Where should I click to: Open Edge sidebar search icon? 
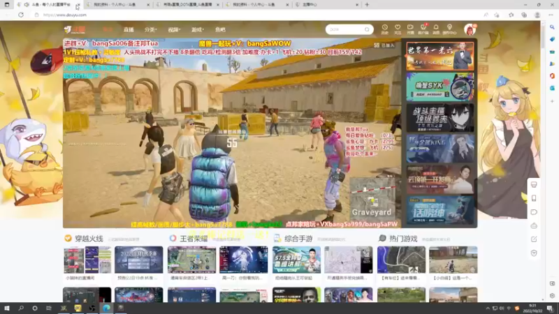(552, 27)
